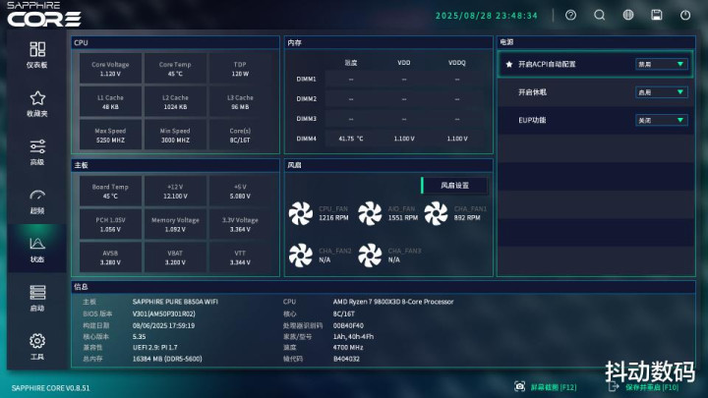Click the SAPPHIRE CORE V0.8.51 version text
708x398 pixels.
(50, 388)
